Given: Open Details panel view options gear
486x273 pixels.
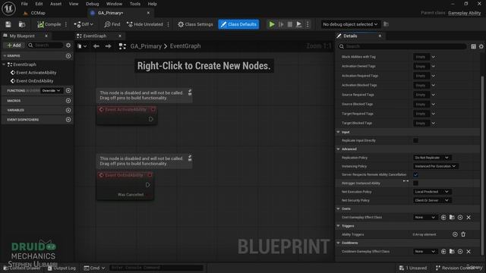Looking at the screenshot, I should pos(481,46).
